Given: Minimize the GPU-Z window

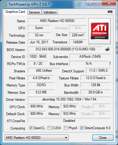Looking at the screenshot, I should (x=90, y=3).
